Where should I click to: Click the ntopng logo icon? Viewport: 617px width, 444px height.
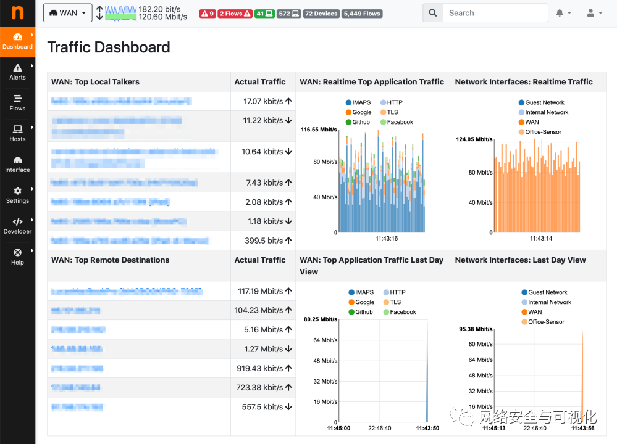pos(17,13)
